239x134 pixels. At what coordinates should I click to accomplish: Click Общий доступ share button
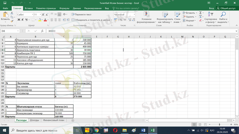coord(226,8)
